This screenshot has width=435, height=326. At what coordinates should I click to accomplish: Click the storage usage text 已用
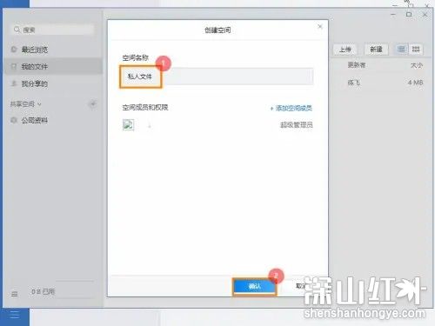click(43, 291)
